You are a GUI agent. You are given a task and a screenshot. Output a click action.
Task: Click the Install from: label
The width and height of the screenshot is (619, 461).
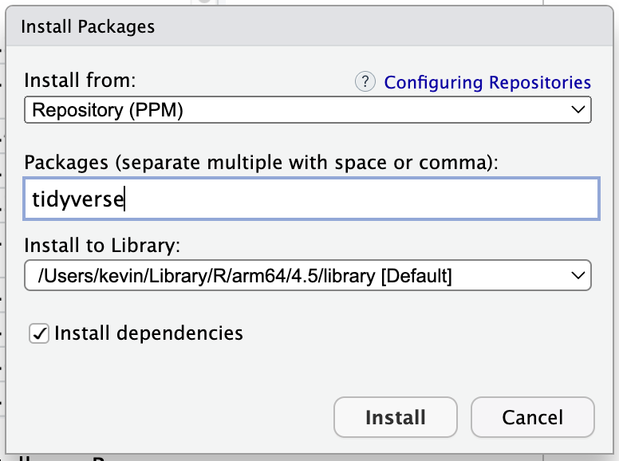(80, 80)
